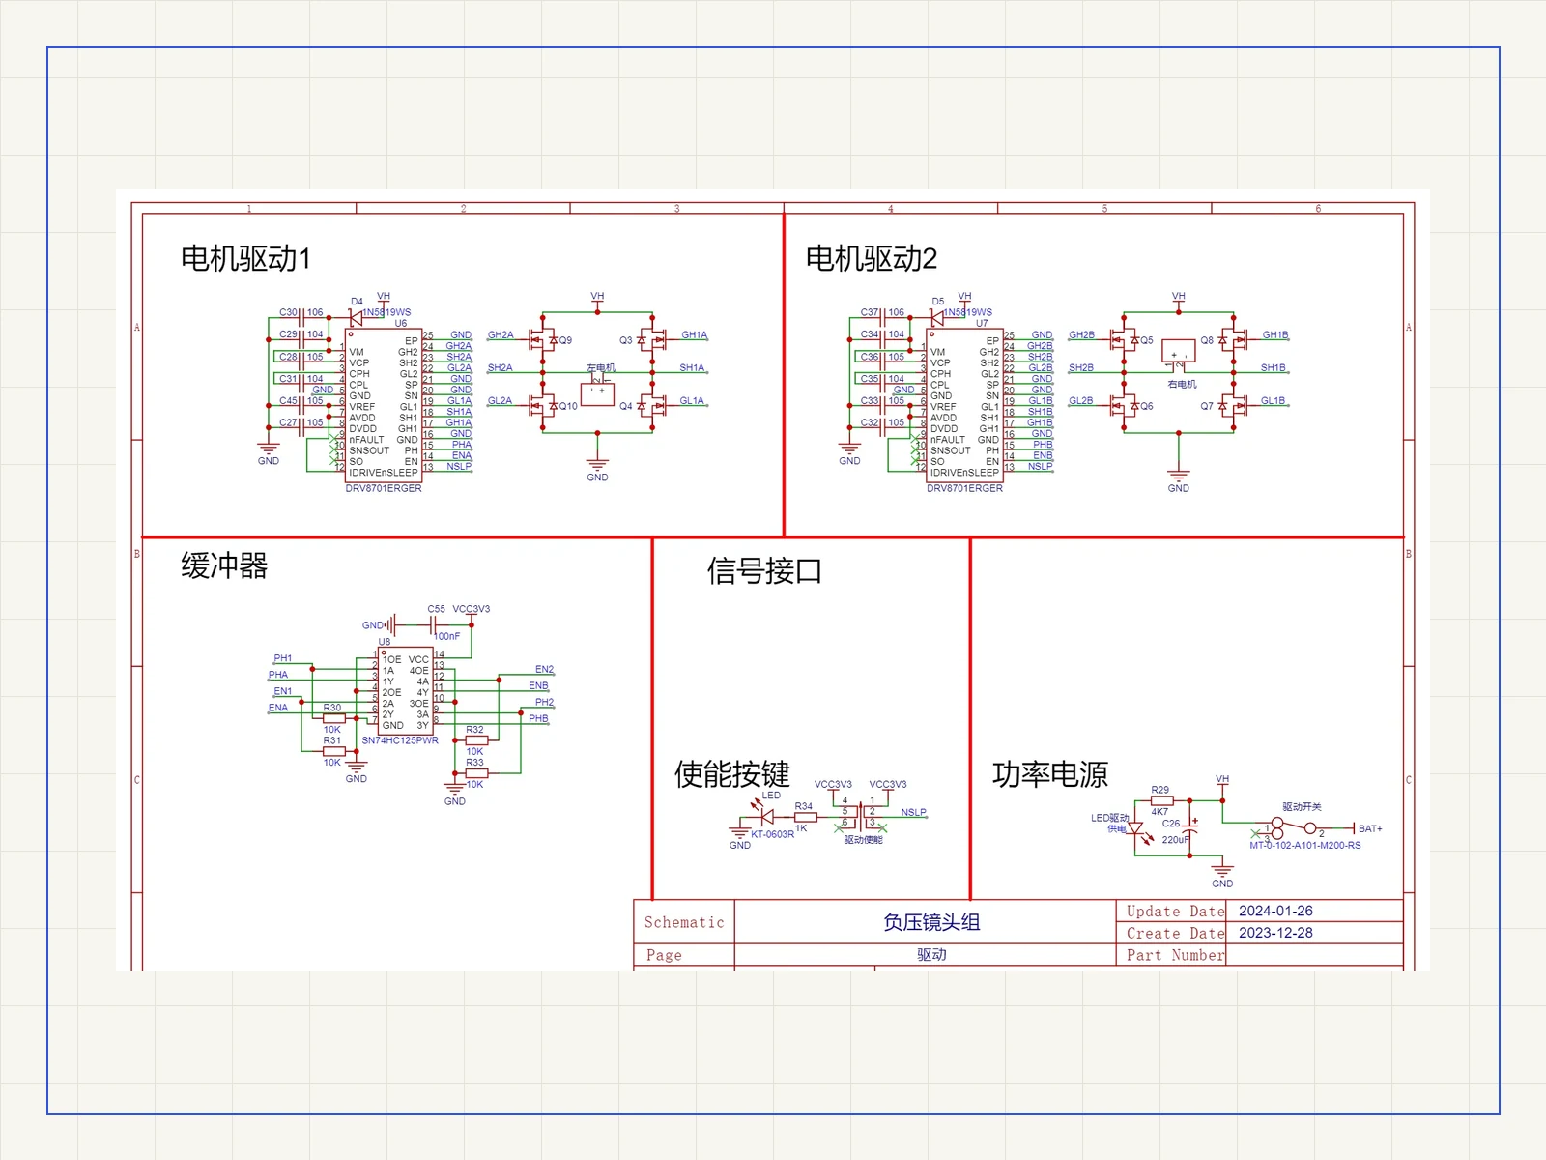Select MOSFET symbol Q6
Image resolution: width=1546 pixels, height=1160 pixels.
1126,405
